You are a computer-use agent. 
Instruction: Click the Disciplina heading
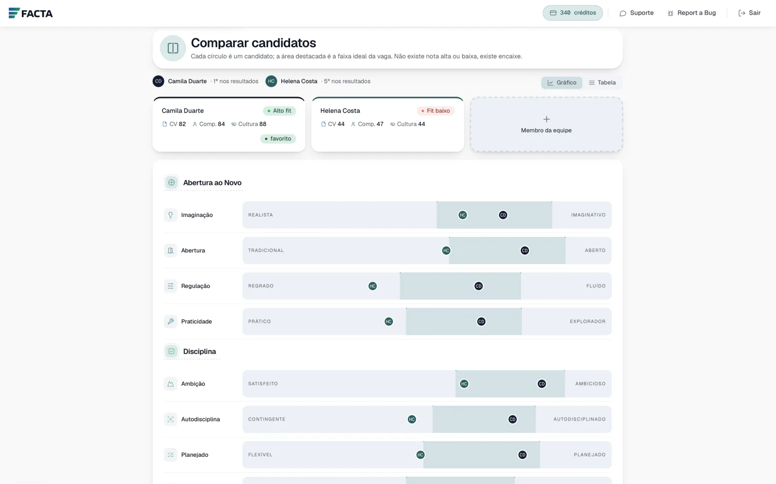[x=199, y=351]
